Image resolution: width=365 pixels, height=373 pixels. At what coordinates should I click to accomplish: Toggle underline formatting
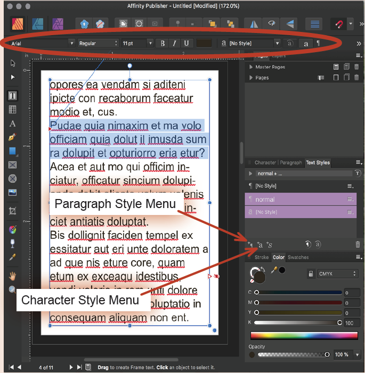pyautogui.click(x=186, y=43)
